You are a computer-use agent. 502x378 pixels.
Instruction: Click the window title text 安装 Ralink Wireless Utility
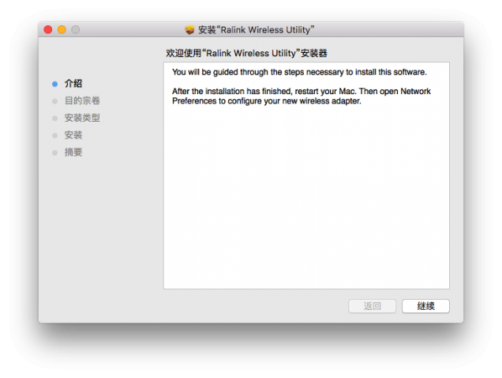coord(256,29)
